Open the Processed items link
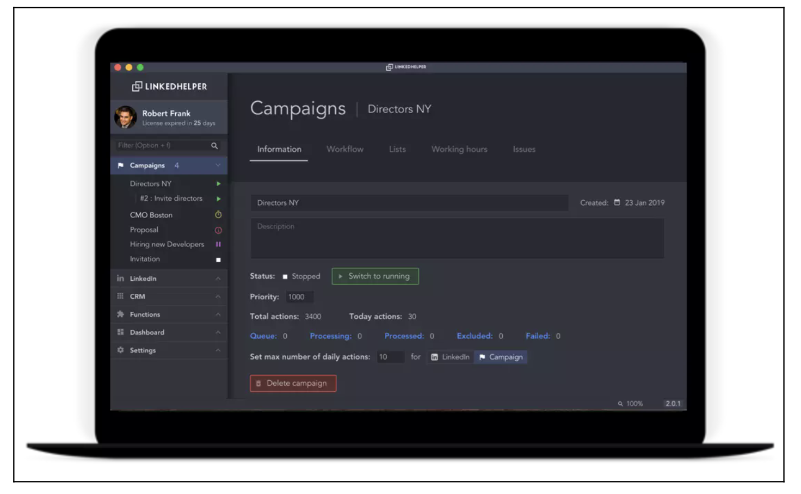The width and height of the screenshot is (801, 494). coord(404,336)
